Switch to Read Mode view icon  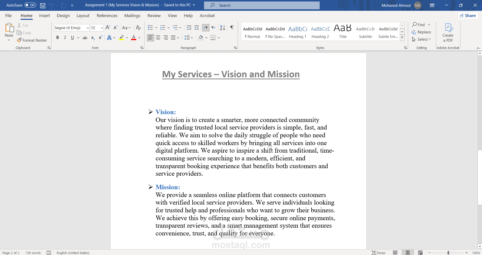pyautogui.click(x=395, y=252)
